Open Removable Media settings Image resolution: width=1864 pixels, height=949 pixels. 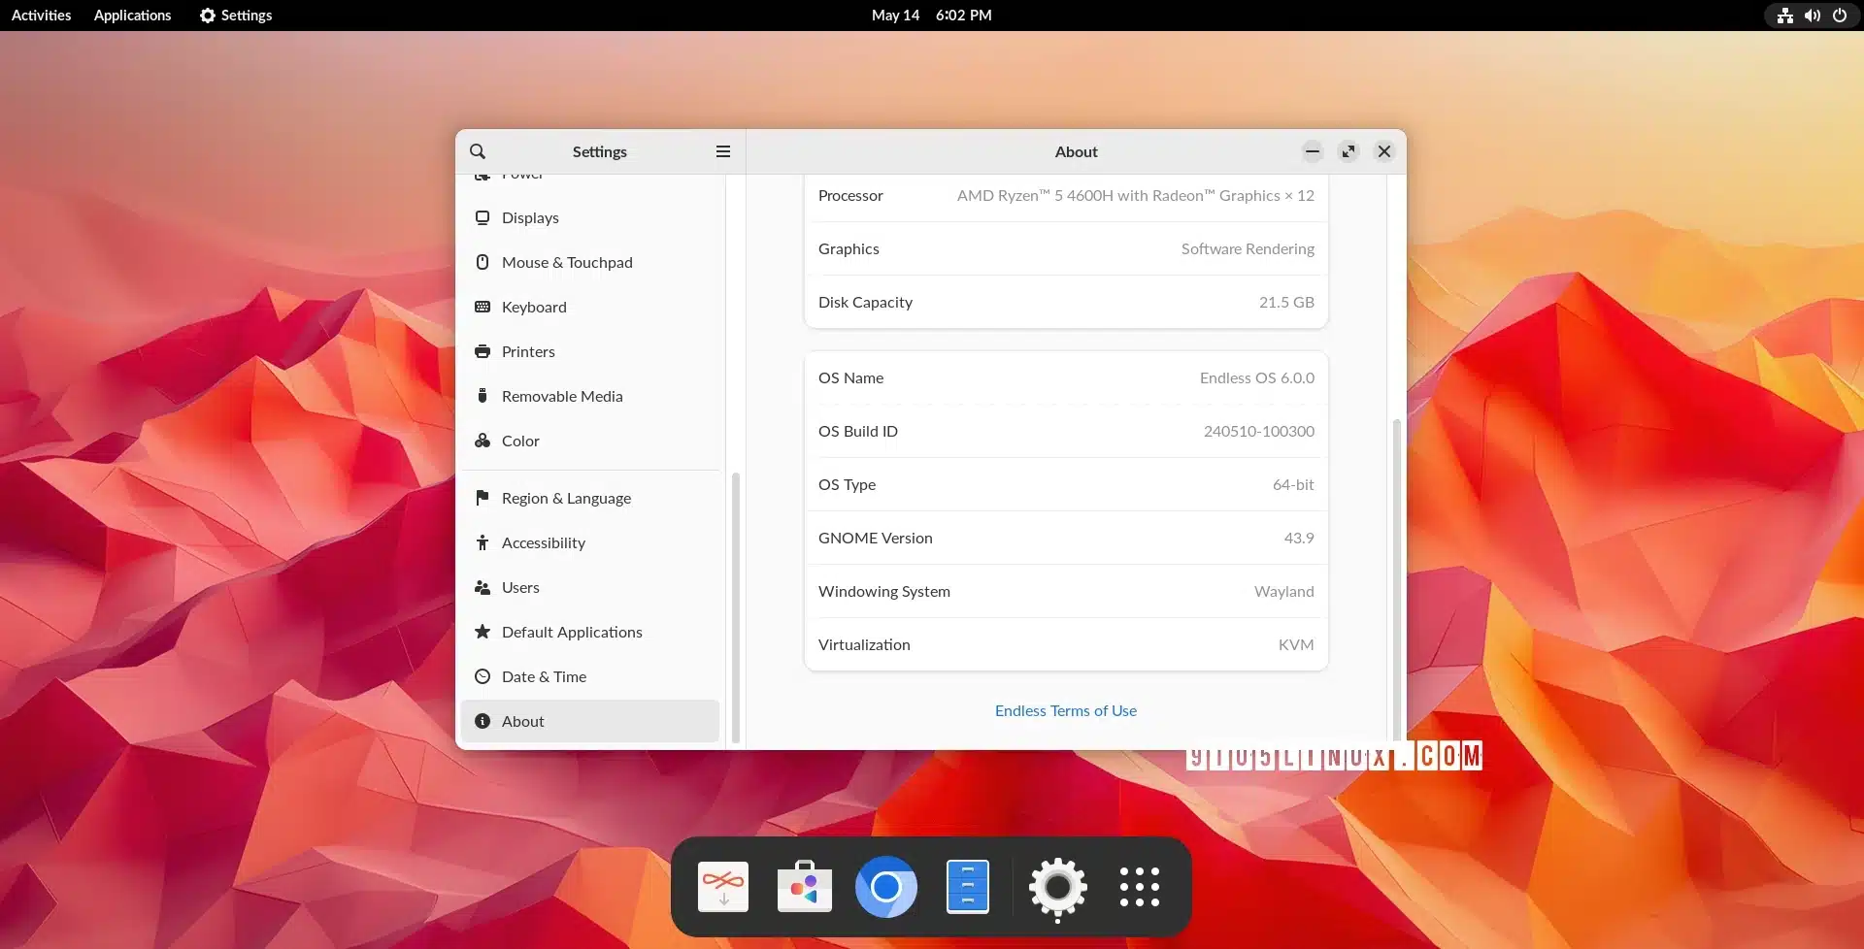click(x=562, y=396)
